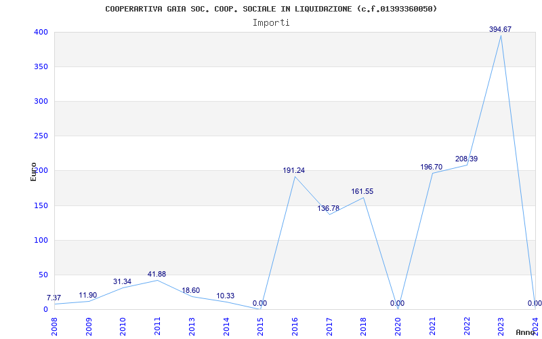
Task: Click the Importi subtitle
Action: point(271,22)
